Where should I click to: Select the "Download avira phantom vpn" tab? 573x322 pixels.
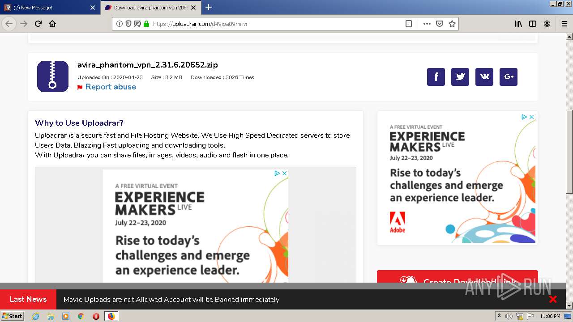pyautogui.click(x=150, y=8)
